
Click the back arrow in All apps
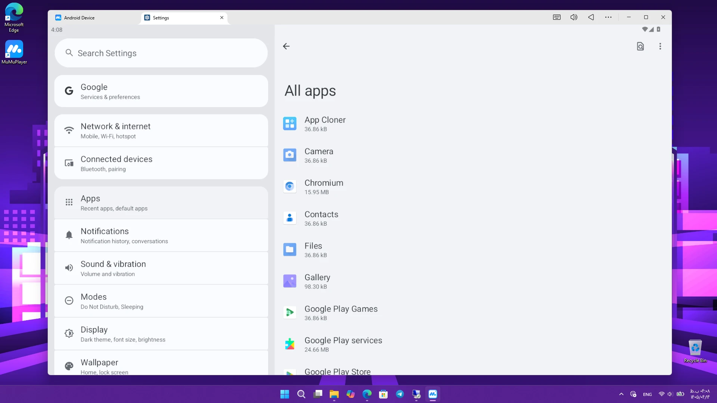coord(286,46)
